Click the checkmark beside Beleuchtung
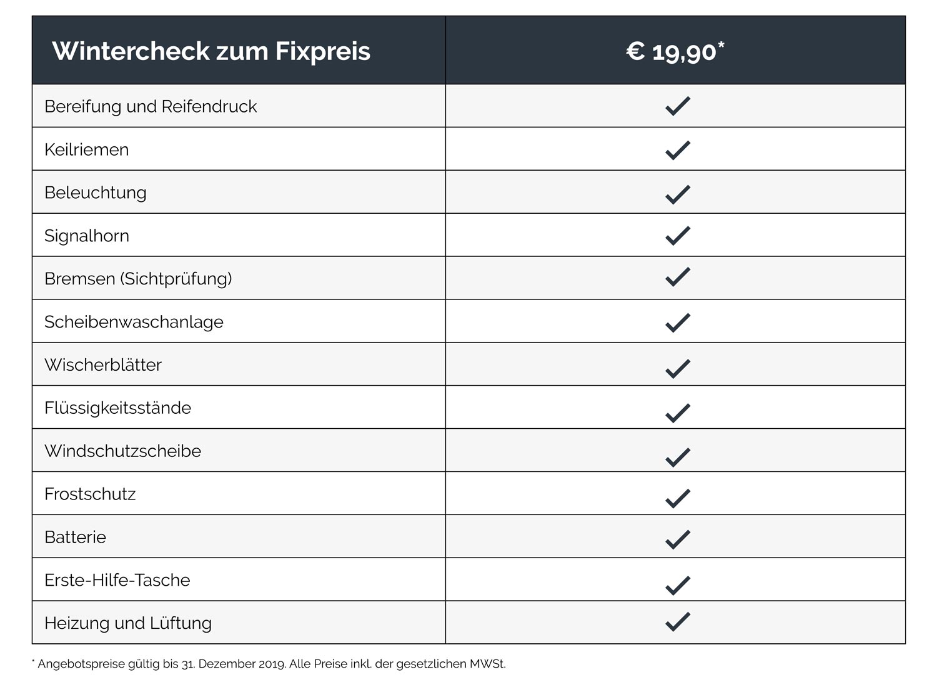Viewport: 937px width, 682px height. (677, 194)
